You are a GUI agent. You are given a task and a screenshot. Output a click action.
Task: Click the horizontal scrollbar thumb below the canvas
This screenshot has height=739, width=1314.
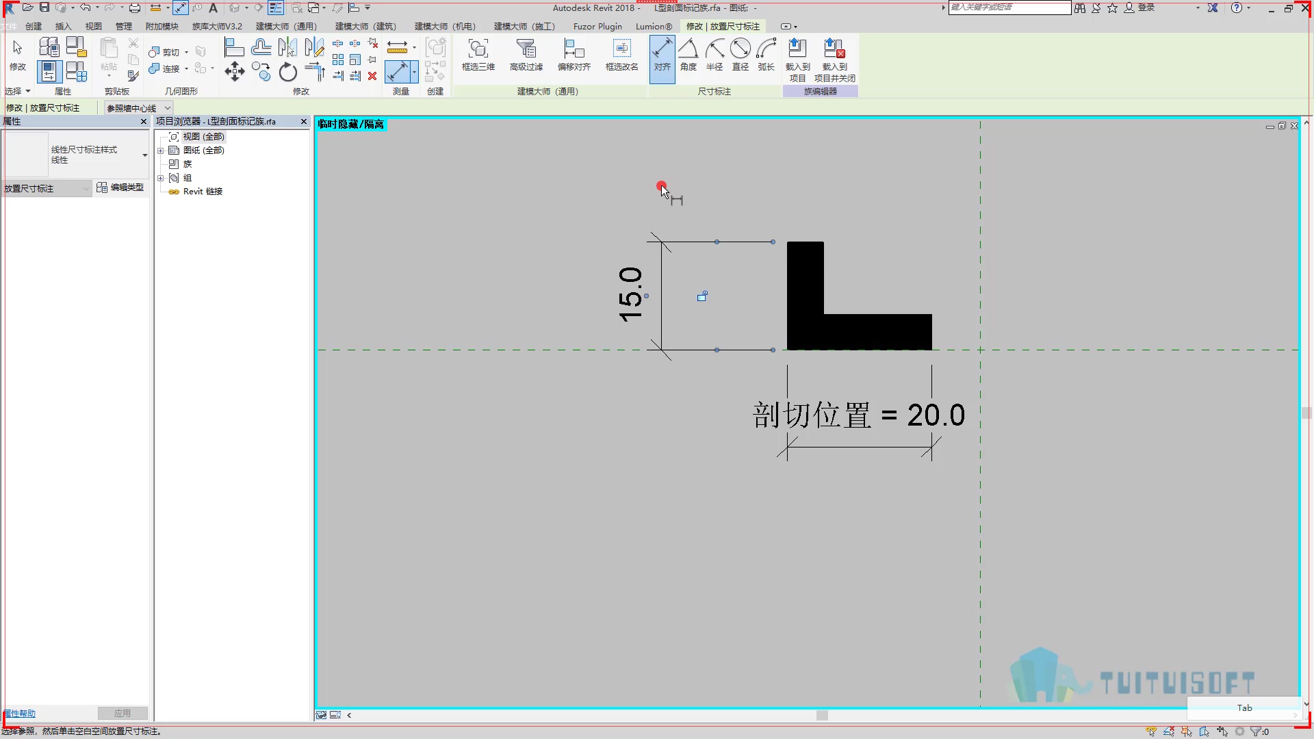click(x=822, y=715)
